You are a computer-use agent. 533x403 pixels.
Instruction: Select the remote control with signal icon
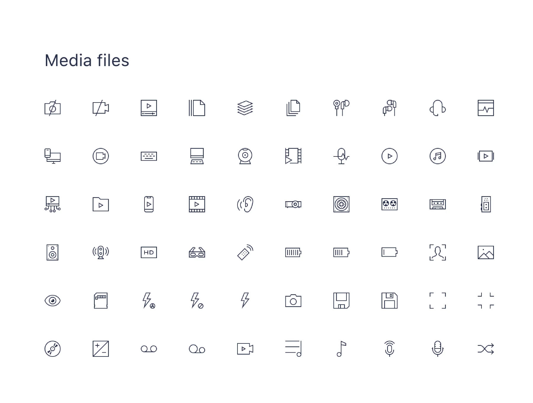245,252
